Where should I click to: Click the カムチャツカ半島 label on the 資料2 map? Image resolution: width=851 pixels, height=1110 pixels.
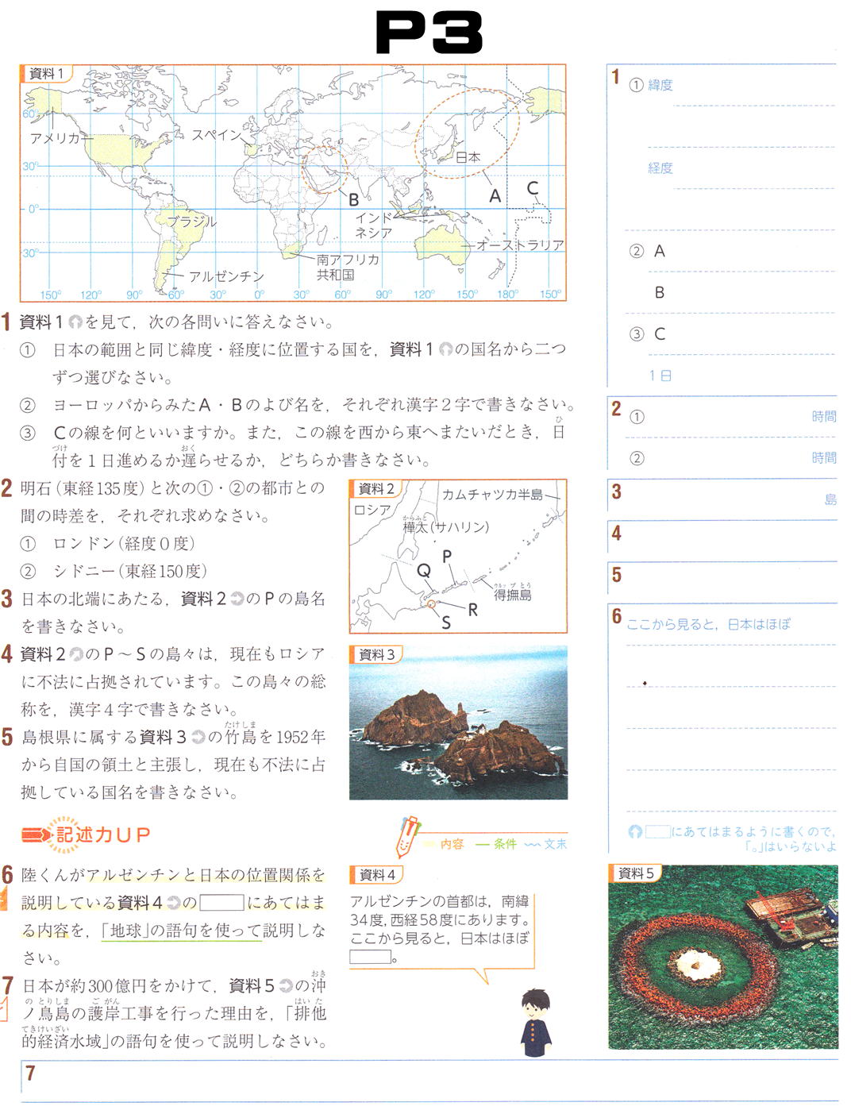coord(492,495)
